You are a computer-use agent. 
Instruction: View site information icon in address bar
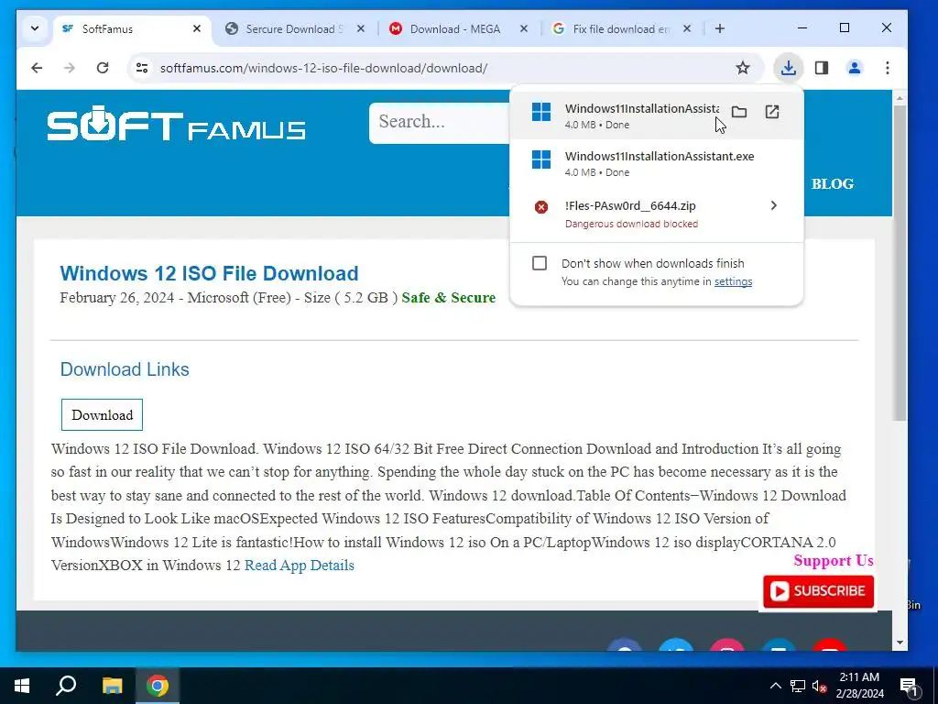pos(142,68)
